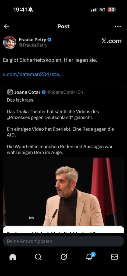Open Frauke Petry's profile avatar
127x276 pixels.
click(10, 42)
